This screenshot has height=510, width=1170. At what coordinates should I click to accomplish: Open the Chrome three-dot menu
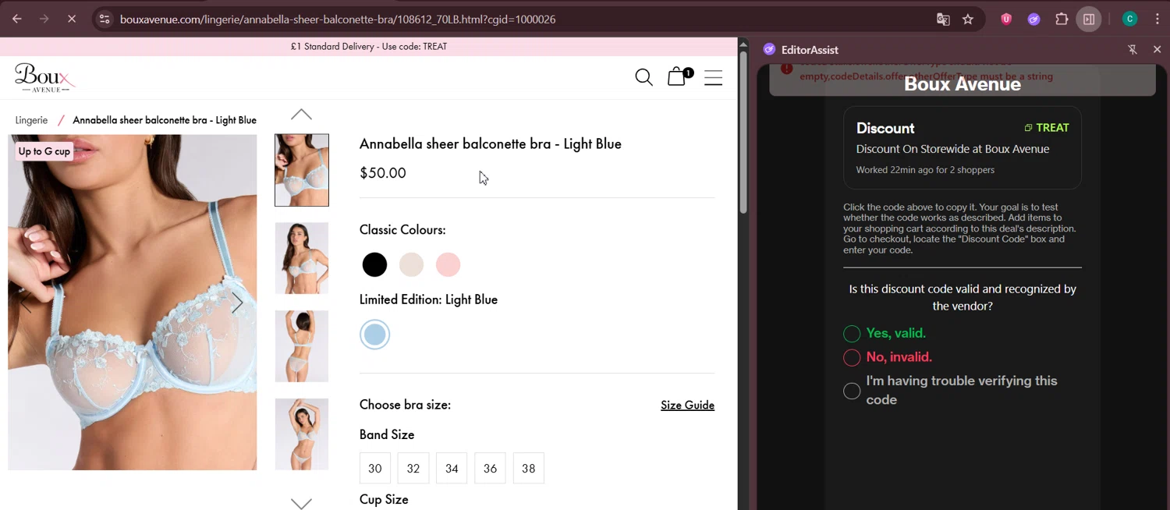[x=1158, y=19]
